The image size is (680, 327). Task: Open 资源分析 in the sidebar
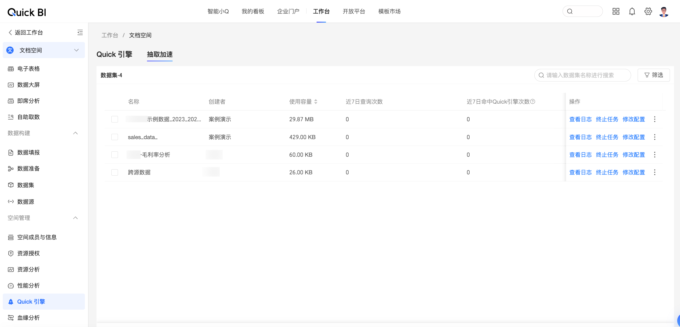[44, 270]
